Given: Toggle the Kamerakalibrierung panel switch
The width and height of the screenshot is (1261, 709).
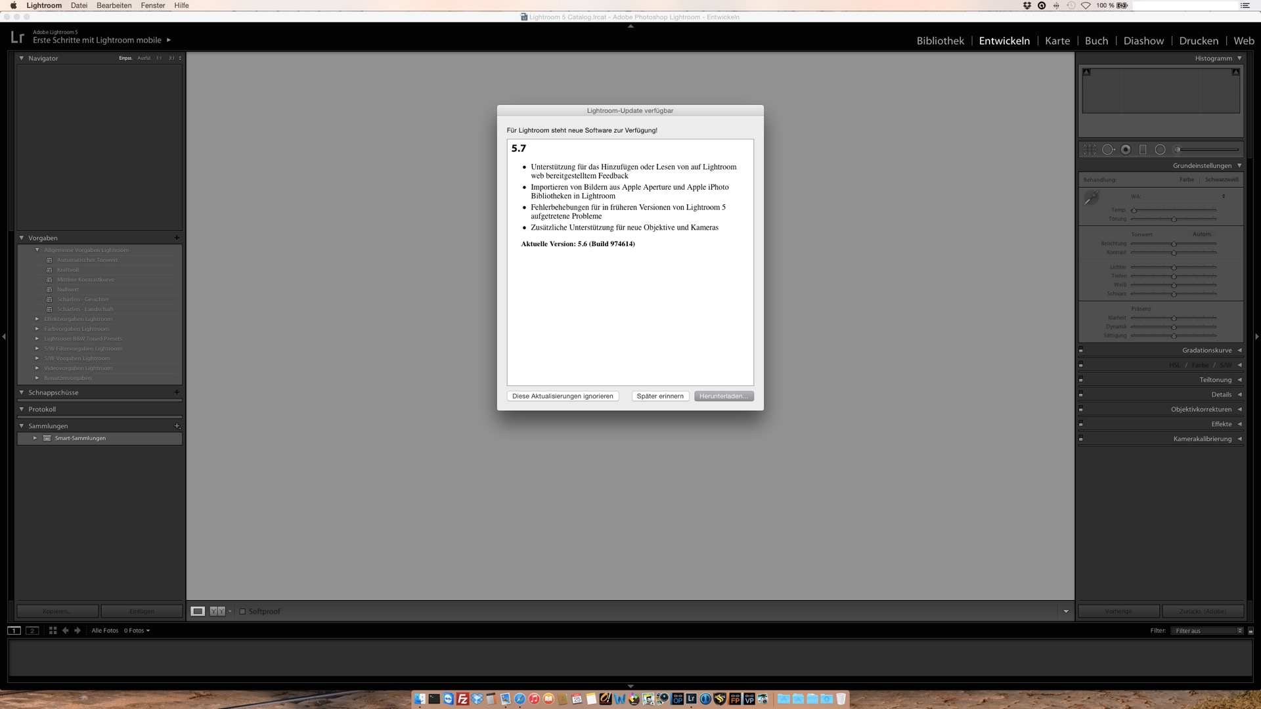Looking at the screenshot, I should pyautogui.click(x=1081, y=439).
